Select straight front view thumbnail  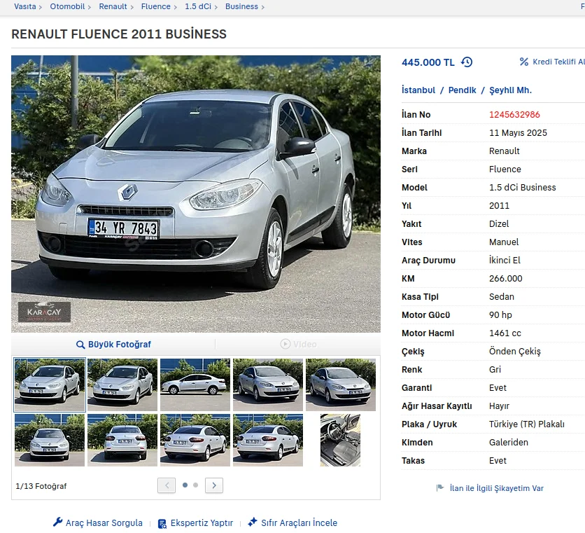point(50,440)
